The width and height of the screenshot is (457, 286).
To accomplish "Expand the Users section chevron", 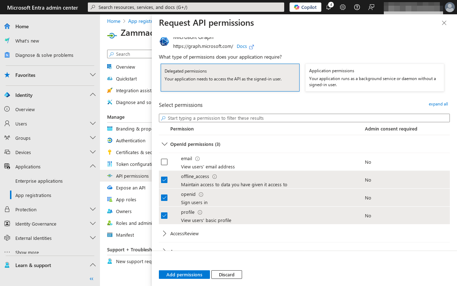I will (93, 123).
